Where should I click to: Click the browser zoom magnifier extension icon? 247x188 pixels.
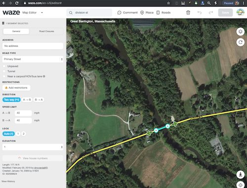(209, 3)
